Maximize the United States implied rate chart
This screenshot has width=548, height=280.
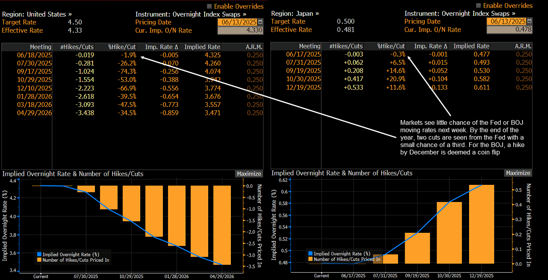(x=249, y=174)
